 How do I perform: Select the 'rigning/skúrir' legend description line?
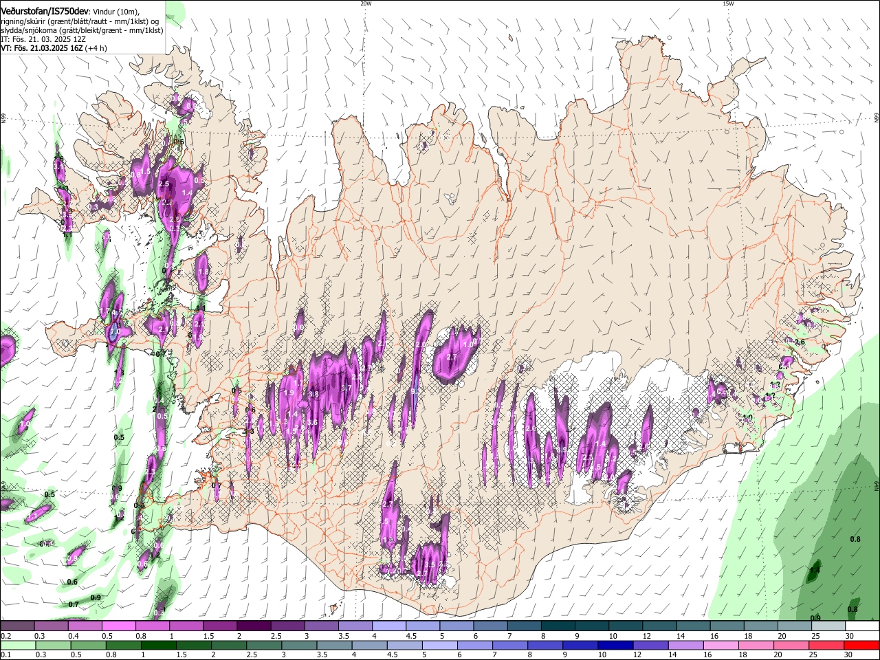80,21
